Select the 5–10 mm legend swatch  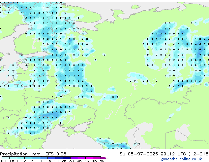(x=36, y=158)
